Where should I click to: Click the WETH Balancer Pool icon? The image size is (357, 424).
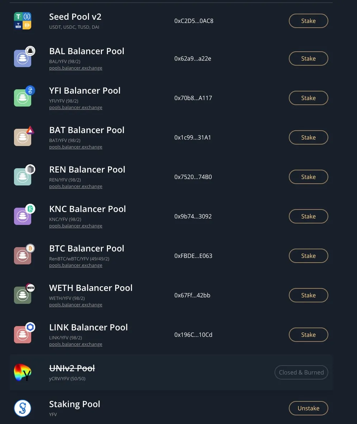coord(23,295)
